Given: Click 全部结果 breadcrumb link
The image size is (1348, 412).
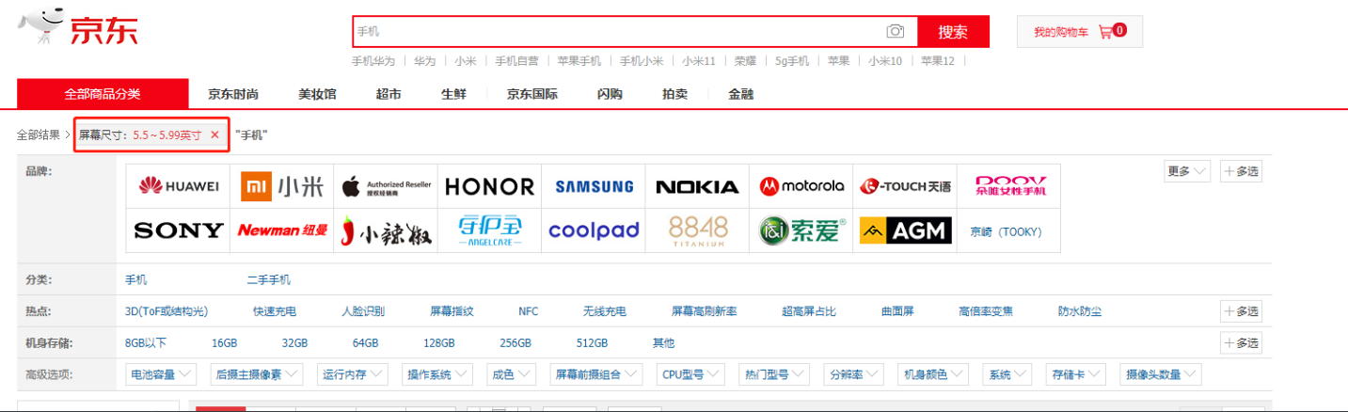Looking at the screenshot, I should [x=39, y=135].
